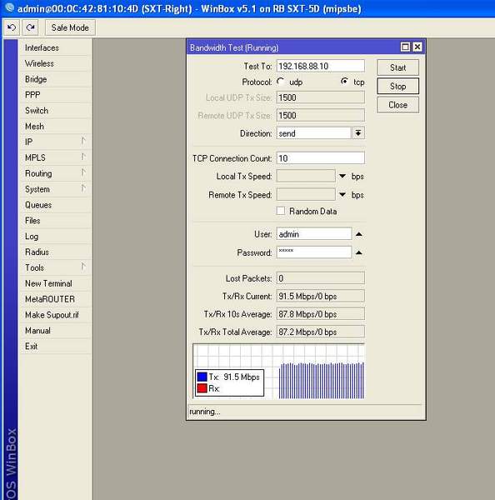This screenshot has height=500, width=495.
Task: Open the Direction dropdown arrow
Action: pos(358,133)
